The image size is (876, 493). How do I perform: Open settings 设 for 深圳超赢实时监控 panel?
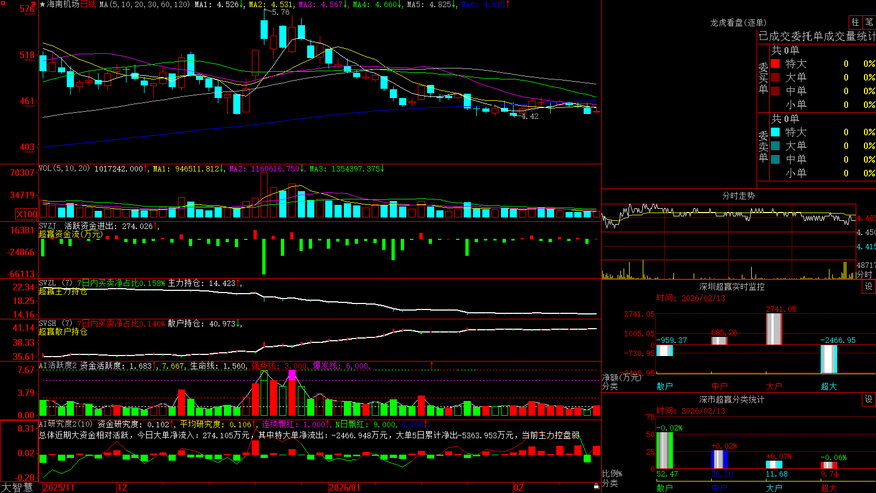pyautogui.click(x=869, y=286)
